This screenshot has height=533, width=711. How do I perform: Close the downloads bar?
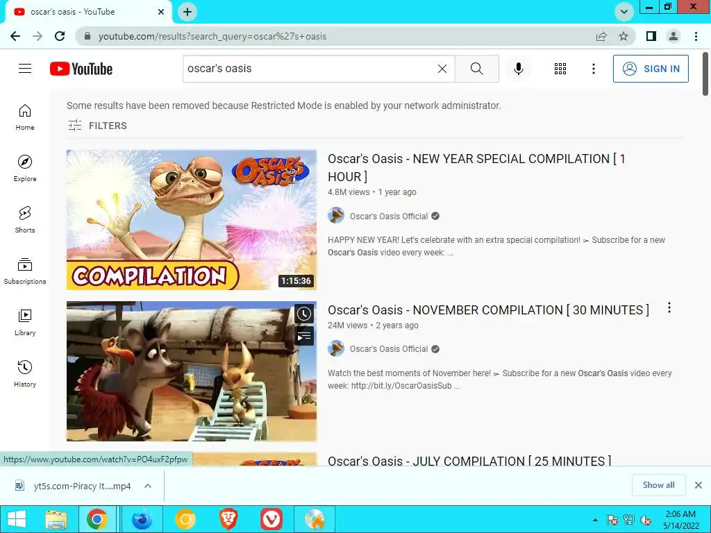[699, 485]
